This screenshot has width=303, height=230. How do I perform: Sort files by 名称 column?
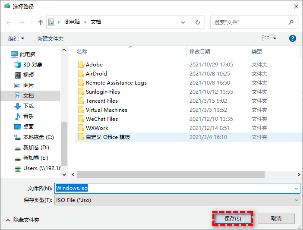82,51
